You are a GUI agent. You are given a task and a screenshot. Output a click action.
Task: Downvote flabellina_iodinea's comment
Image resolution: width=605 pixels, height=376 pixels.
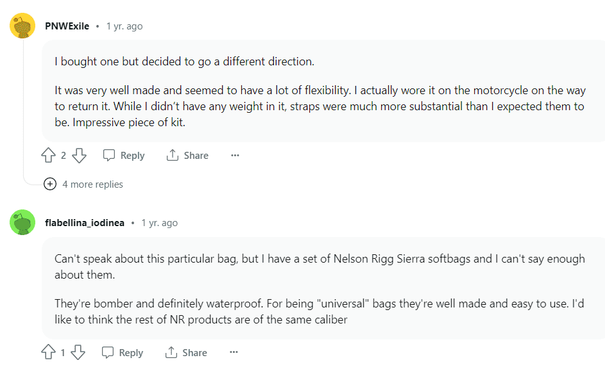click(x=78, y=352)
